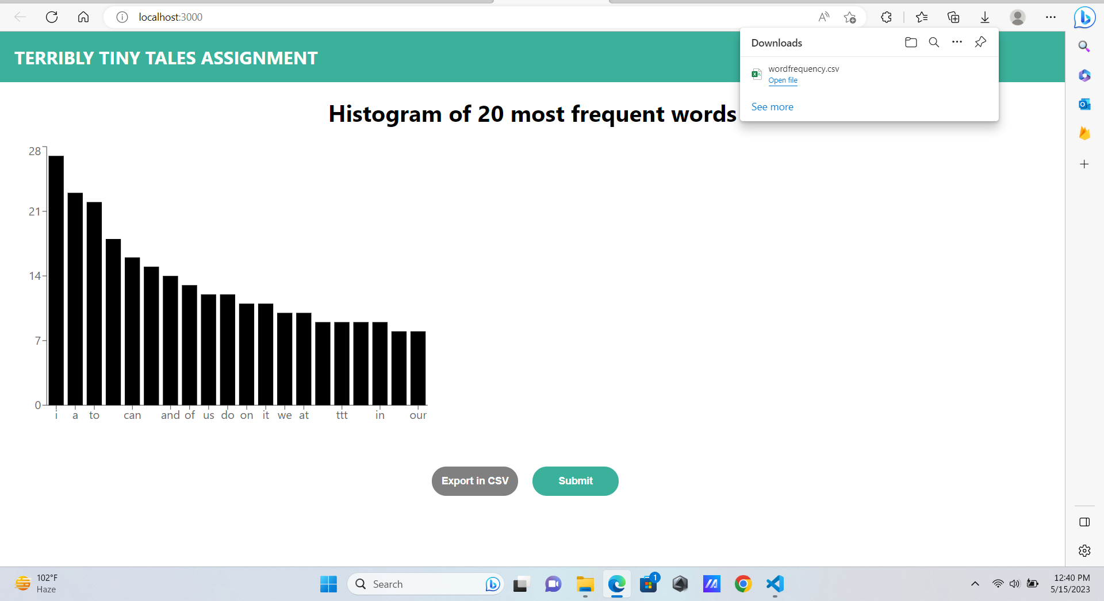This screenshot has width=1104, height=601.
Task: Toggle the browser profile account button
Action: pyautogui.click(x=1017, y=17)
